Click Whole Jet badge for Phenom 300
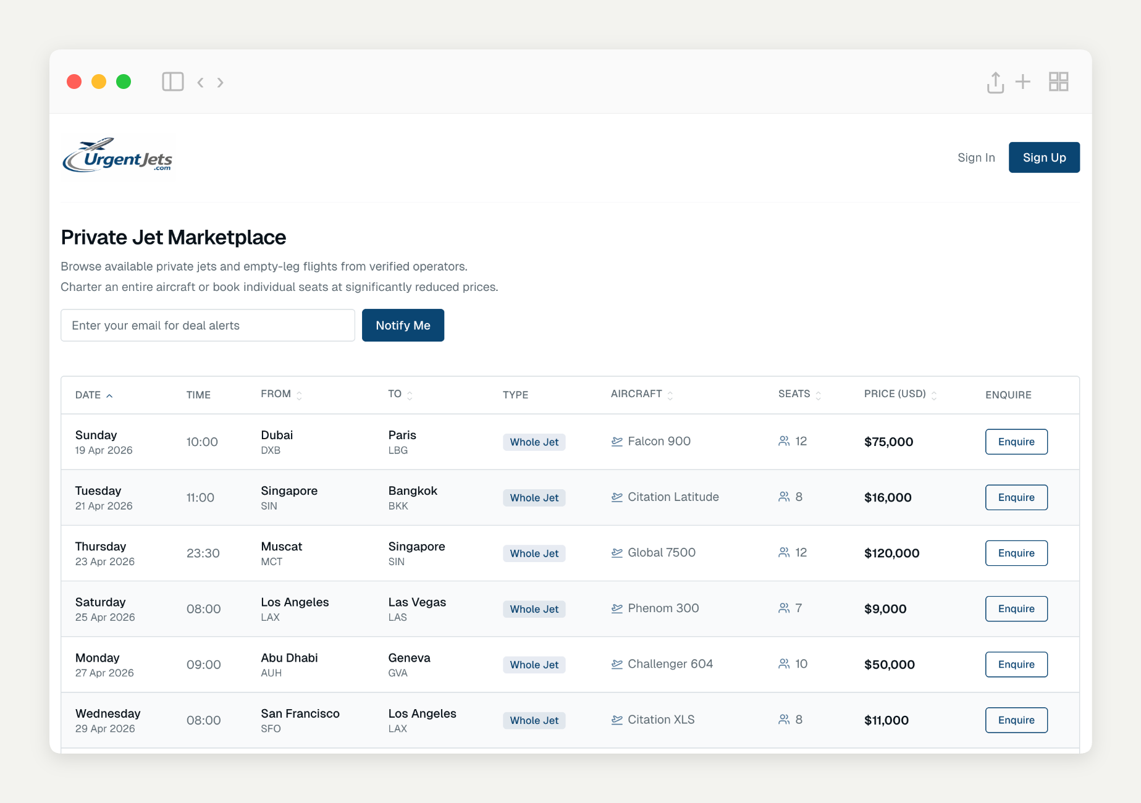1141x803 pixels. (534, 609)
